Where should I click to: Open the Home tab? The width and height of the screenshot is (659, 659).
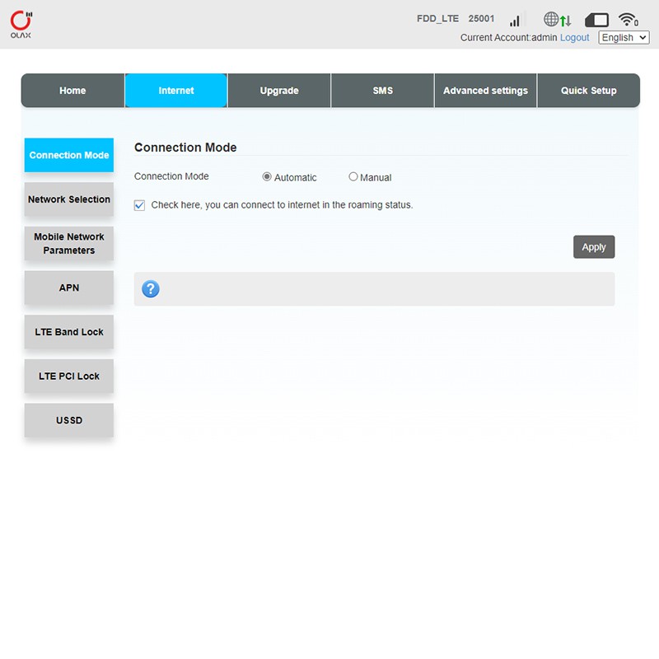point(72,91)
